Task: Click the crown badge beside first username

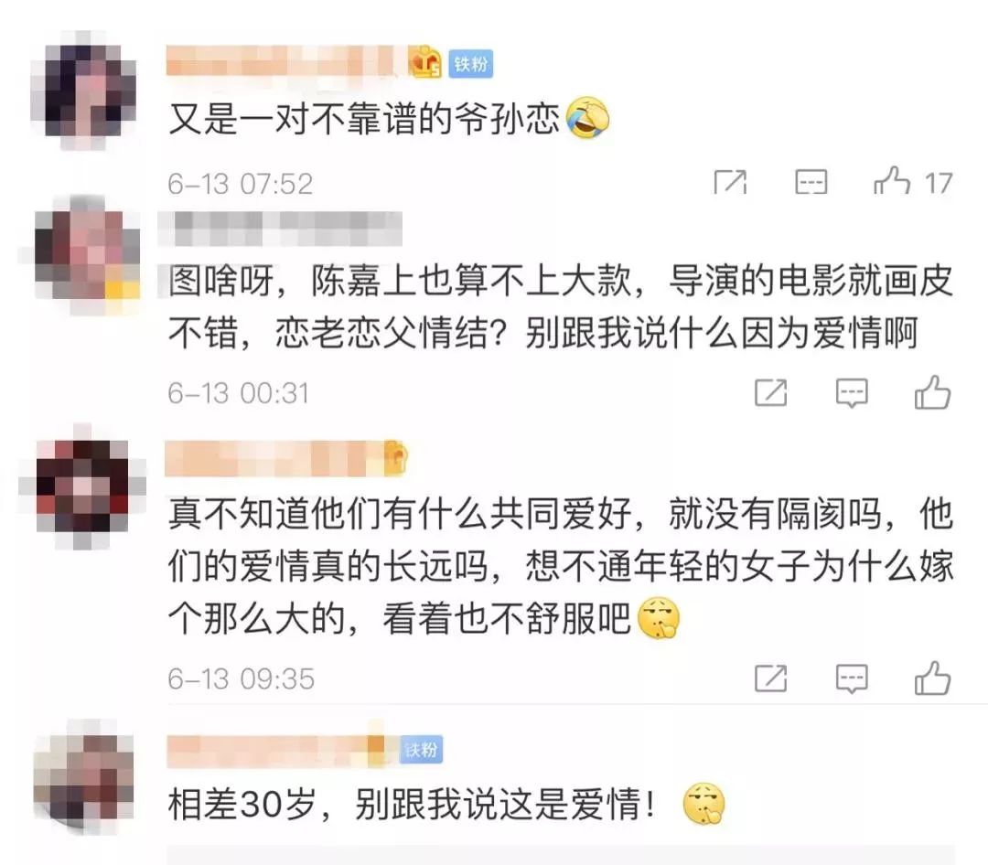Action: pyautogui.click(x=426, y=62)
